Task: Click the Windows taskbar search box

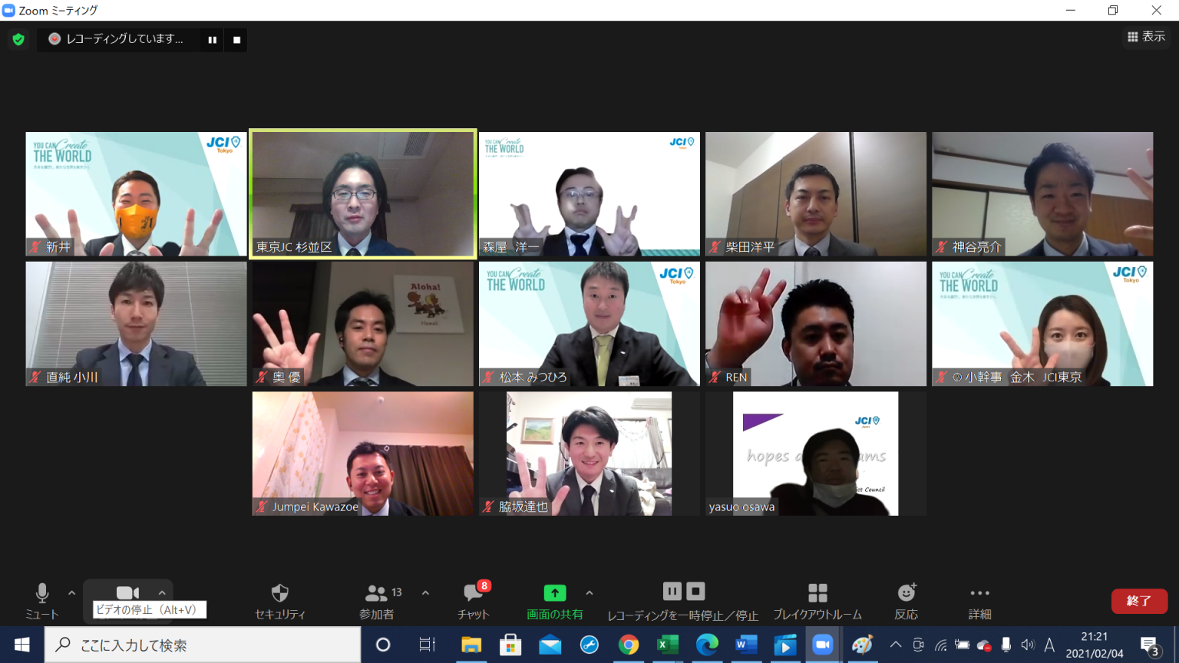Action: [x=203, y=645]
